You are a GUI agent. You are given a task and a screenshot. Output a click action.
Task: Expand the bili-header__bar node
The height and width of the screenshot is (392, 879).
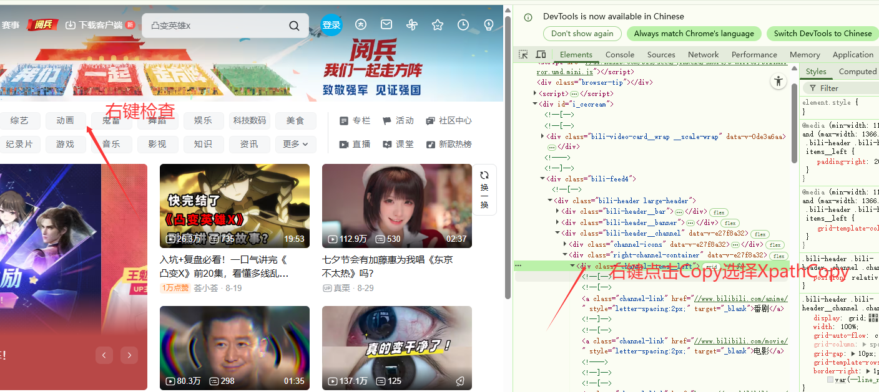pyautogui.click(x=557, y=212)
